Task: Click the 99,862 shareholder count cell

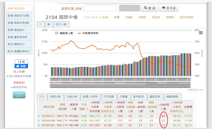Action: pos(74,116)
